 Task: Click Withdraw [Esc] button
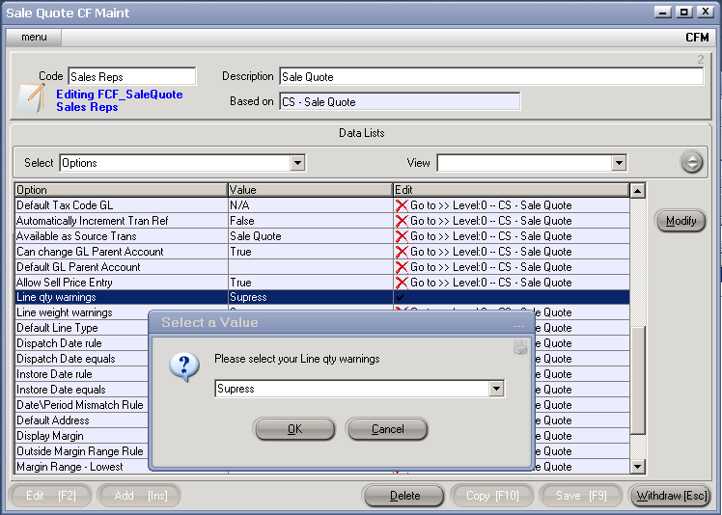coord(672,496)
